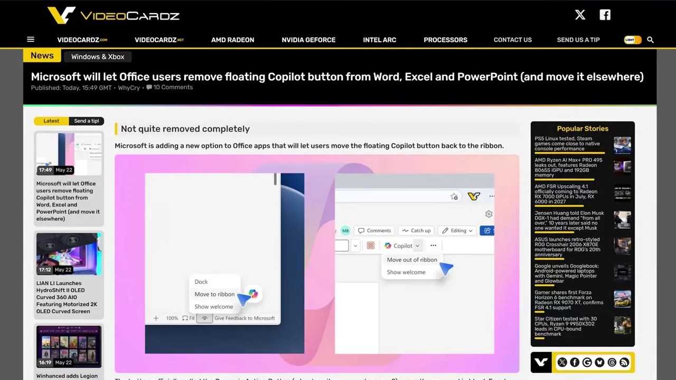Screen dimensions: 676x380
Task: Open the hamburger menu in navigation bar
Action: (31, 40)
